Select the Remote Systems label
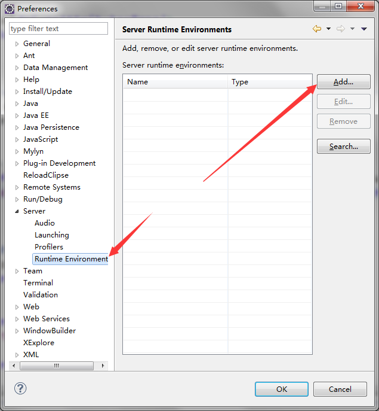The height and width of the screenshot is (411, 379). tap(52, 187)
